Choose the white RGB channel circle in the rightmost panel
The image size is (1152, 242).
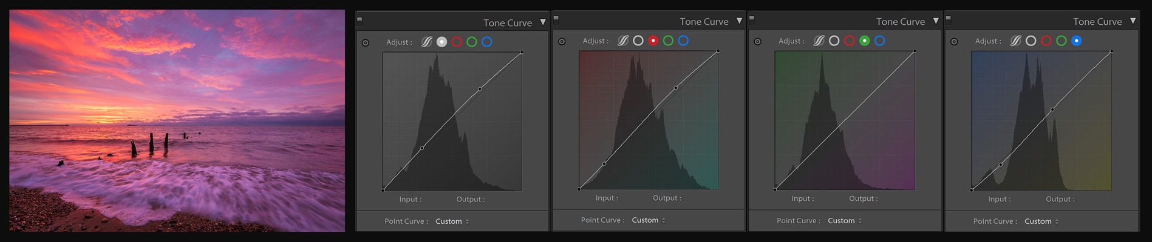coord(1031,41)
